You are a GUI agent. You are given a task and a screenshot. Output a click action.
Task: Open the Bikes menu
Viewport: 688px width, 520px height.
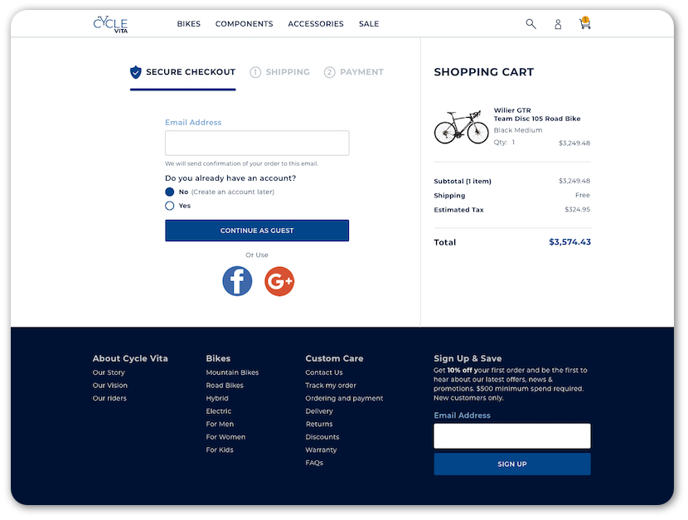pos(189,24)
